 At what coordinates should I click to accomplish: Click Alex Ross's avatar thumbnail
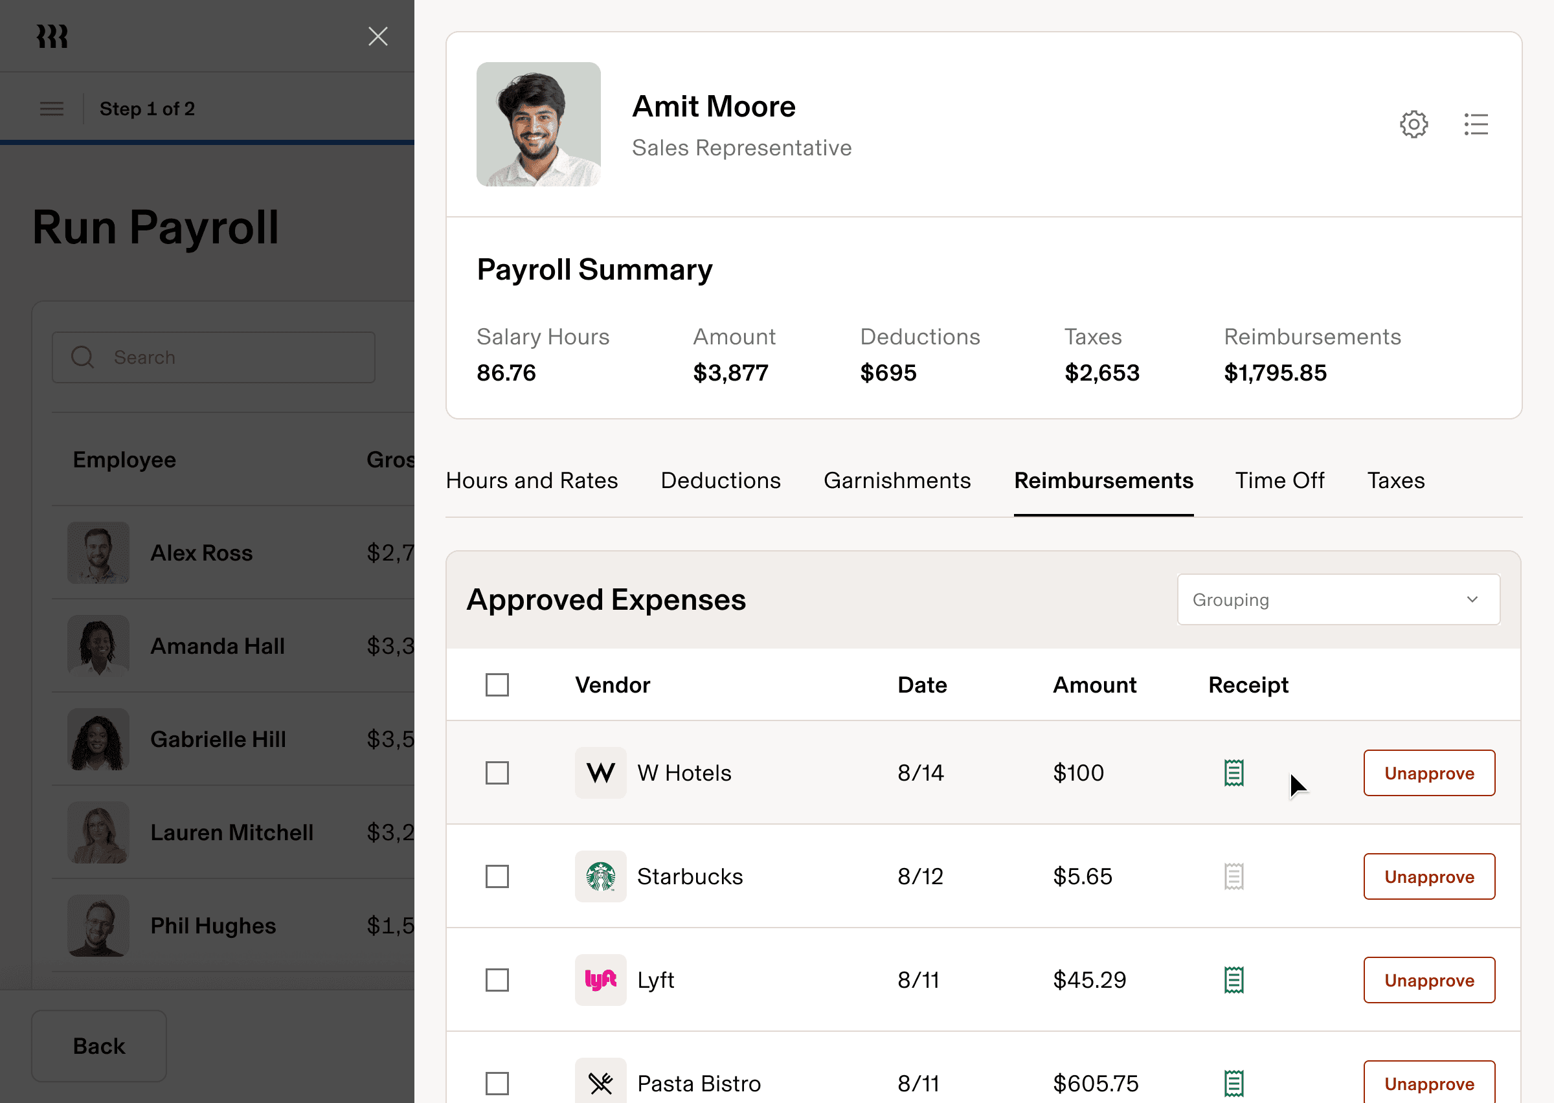point(98,553)
